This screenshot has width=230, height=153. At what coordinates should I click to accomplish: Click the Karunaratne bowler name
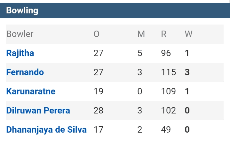31,91
